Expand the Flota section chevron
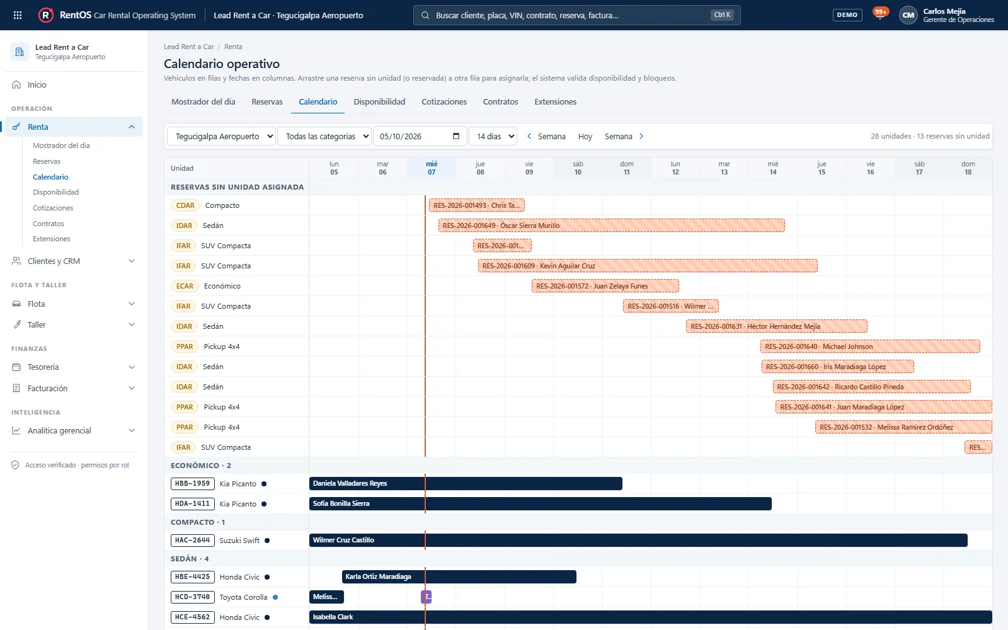 [132, 304]
